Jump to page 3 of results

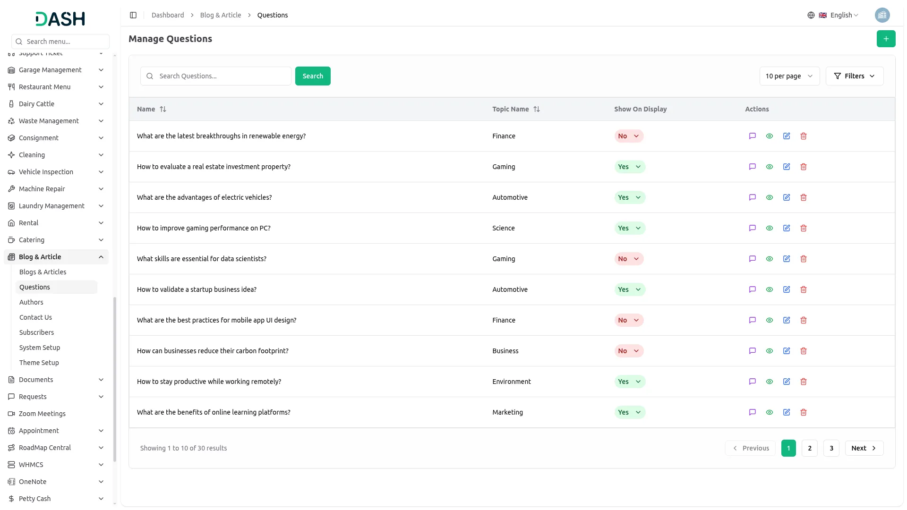click(831, 448)
